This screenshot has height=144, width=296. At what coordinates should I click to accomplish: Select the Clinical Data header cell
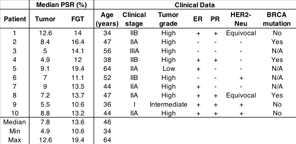pyautogui.click(x=194, y=5)
